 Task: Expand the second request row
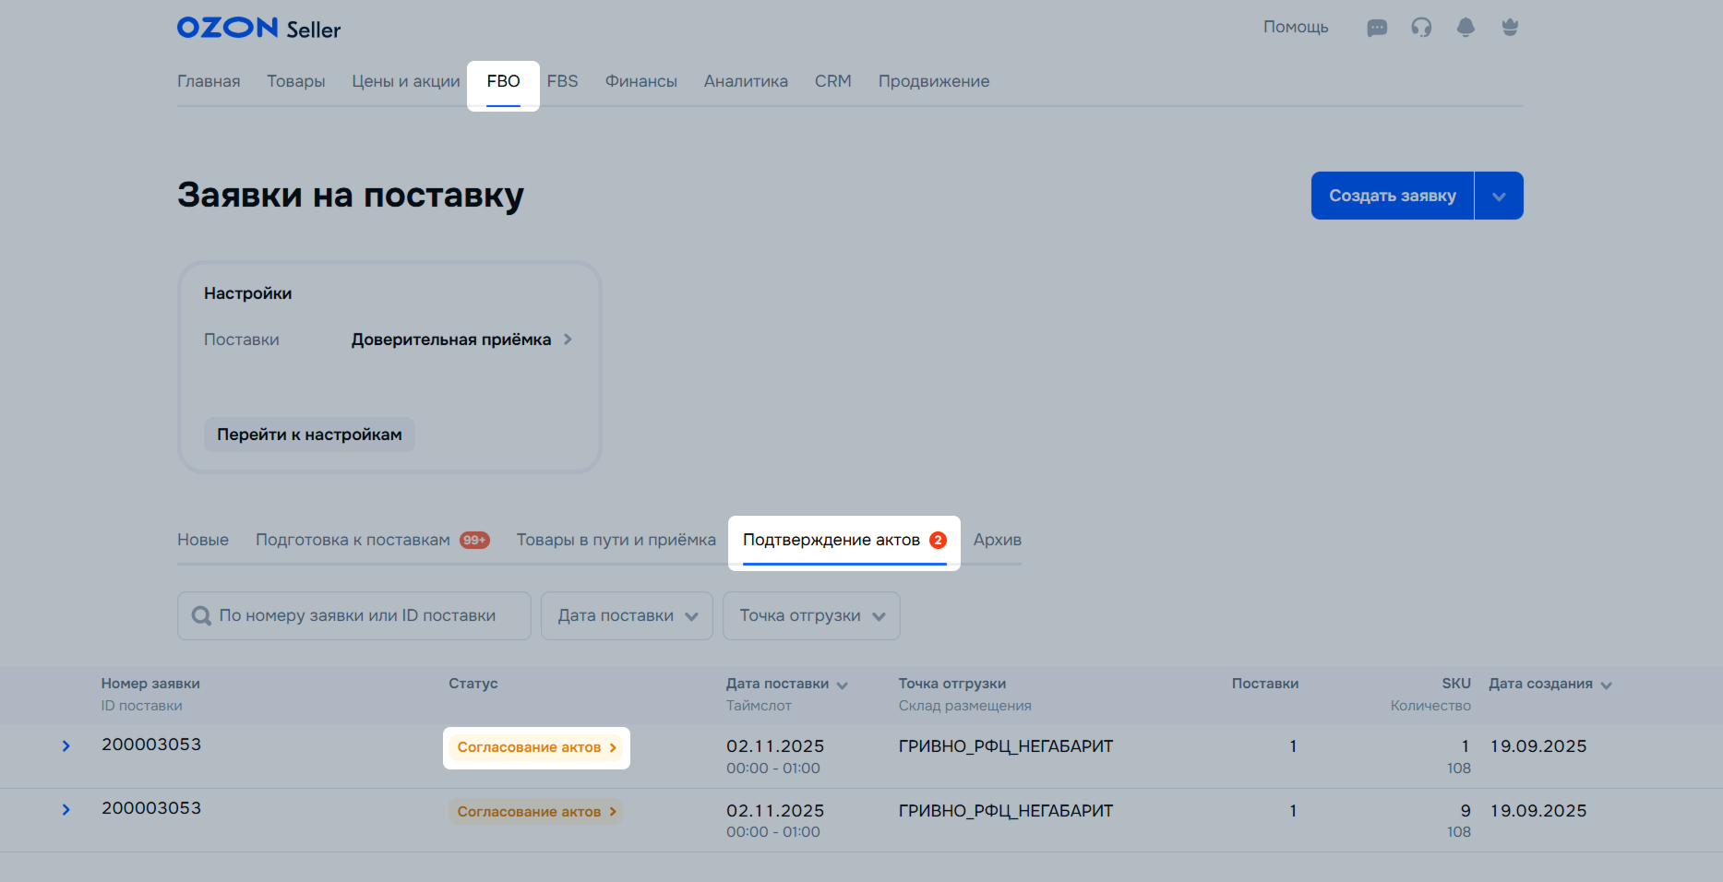(66, 810)
